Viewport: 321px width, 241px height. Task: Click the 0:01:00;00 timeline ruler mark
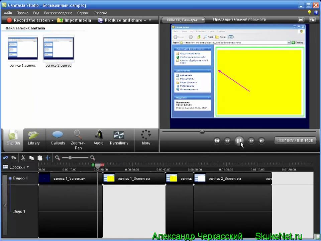click(x=226, y=170)
